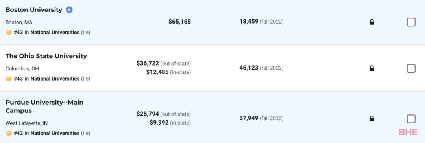
Task: Click the ranking badge icon under Columbus, OH
Action: tap(9, 79)
